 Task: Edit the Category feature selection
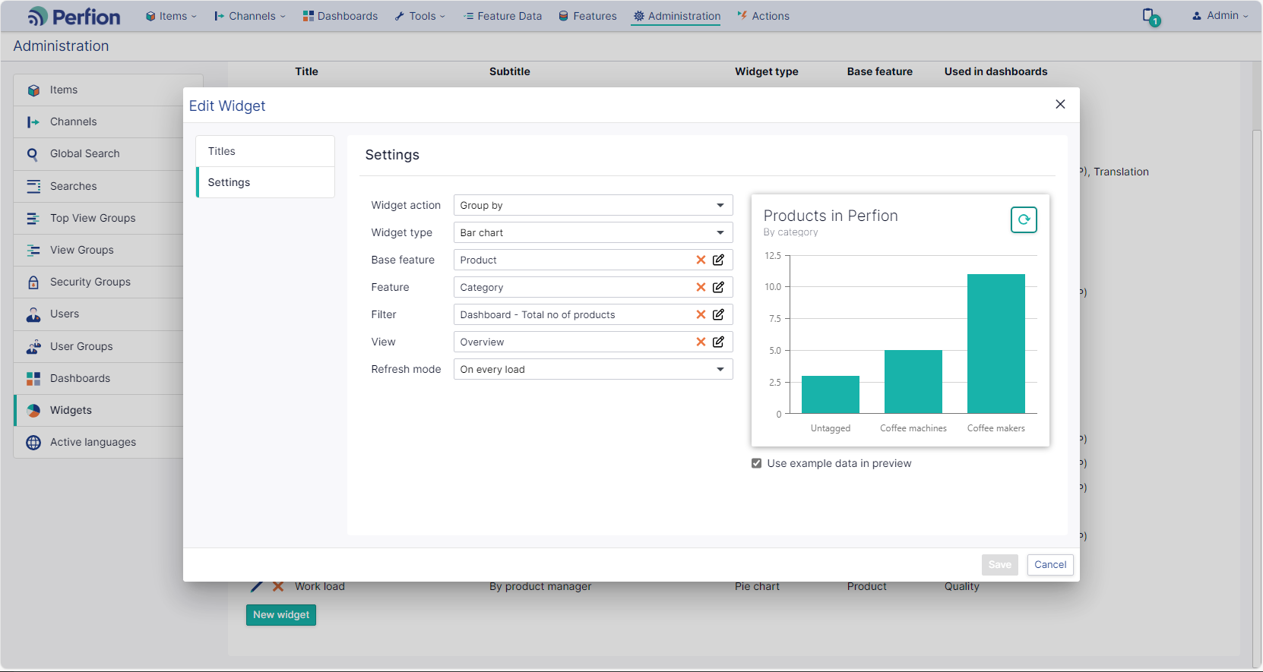[718, 287]
